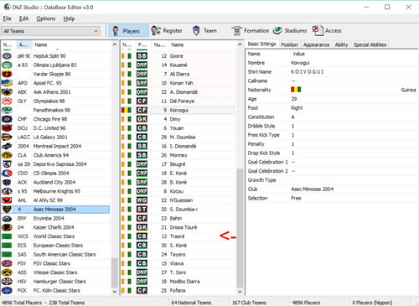Click the Hajduk Split 90 club crest

click(x=7, y=56)
